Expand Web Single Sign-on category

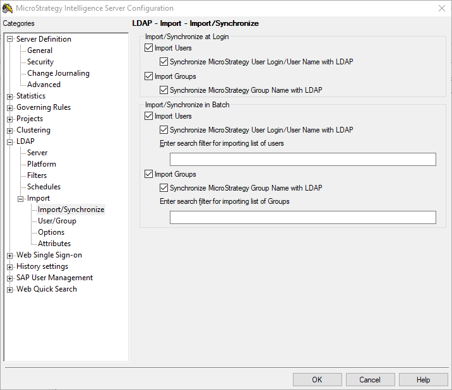10,256
